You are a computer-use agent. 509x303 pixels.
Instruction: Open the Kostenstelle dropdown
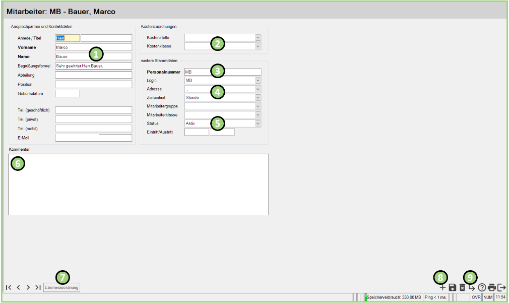258,37
